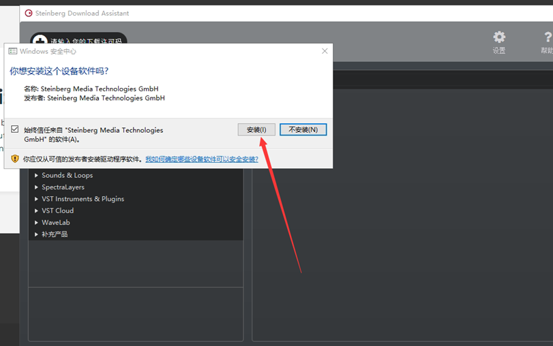Click the plus icon for download access code
Screen dimensions: 553x346
[40, 42]
